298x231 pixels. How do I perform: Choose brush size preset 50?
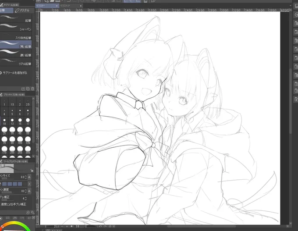point(28,131)
